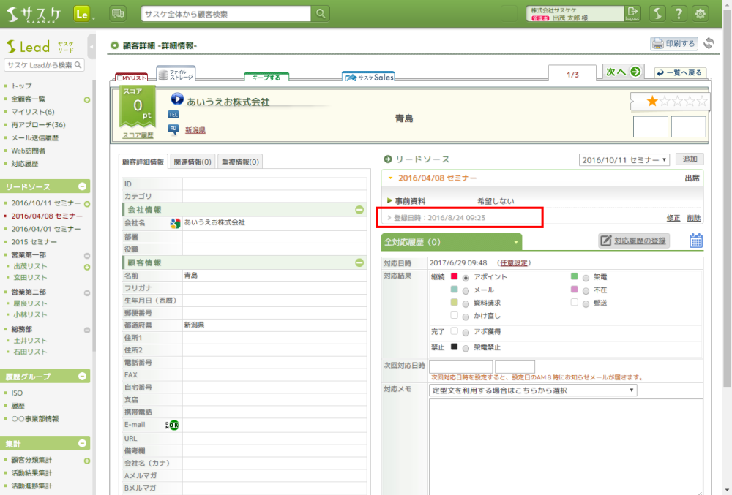The image size is (732, 495).
Task: Select the メール radio button
Action: [466, 290]
